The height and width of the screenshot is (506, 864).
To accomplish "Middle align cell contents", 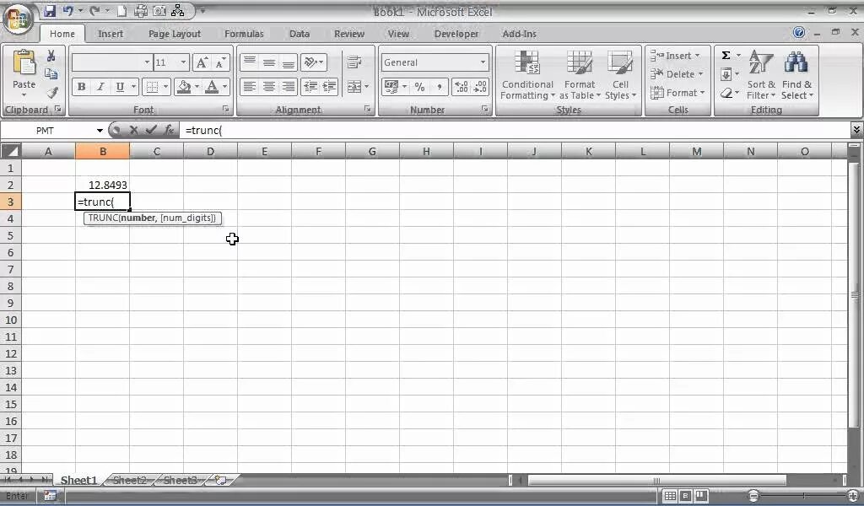I will pyautogui.click(x=269, y=62).
